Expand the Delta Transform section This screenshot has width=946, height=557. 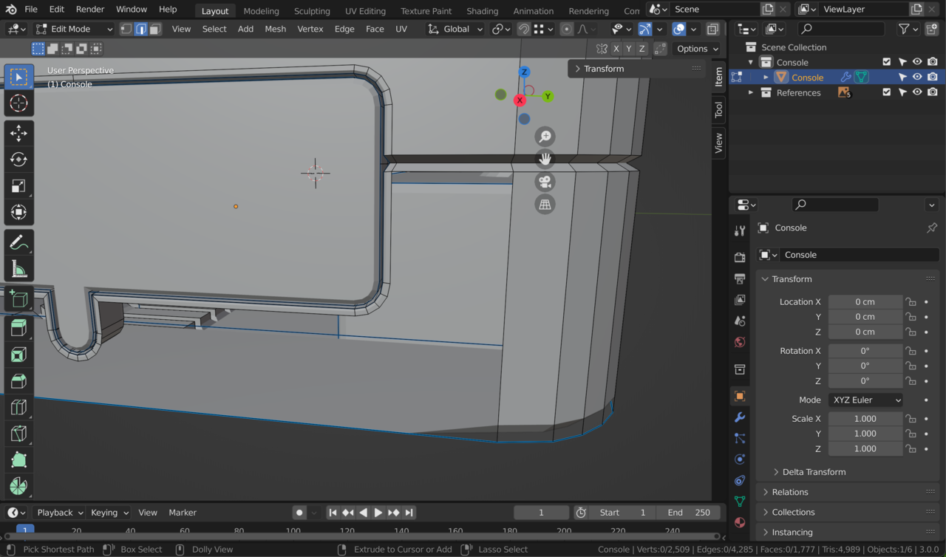[813, 471]
